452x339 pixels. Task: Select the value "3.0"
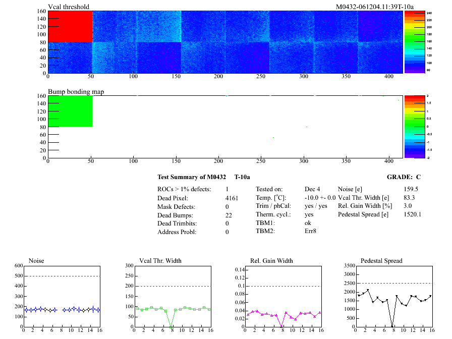click(x=408, y=206)
